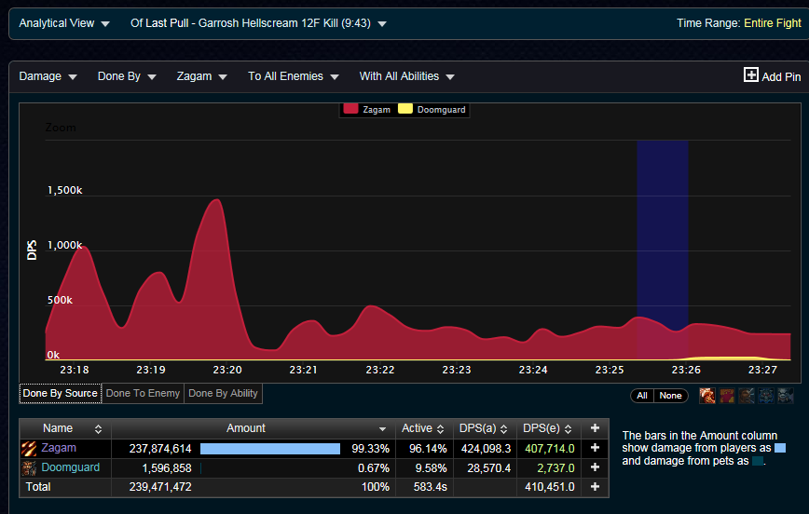Screen dimensions: 809x514
Task: Click the Total active time 583.4s
Action: [430, 487]
